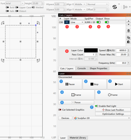
Task: Expand the Align X Middle dropdown
Action: pyautogui.click(x=80, y=4)
